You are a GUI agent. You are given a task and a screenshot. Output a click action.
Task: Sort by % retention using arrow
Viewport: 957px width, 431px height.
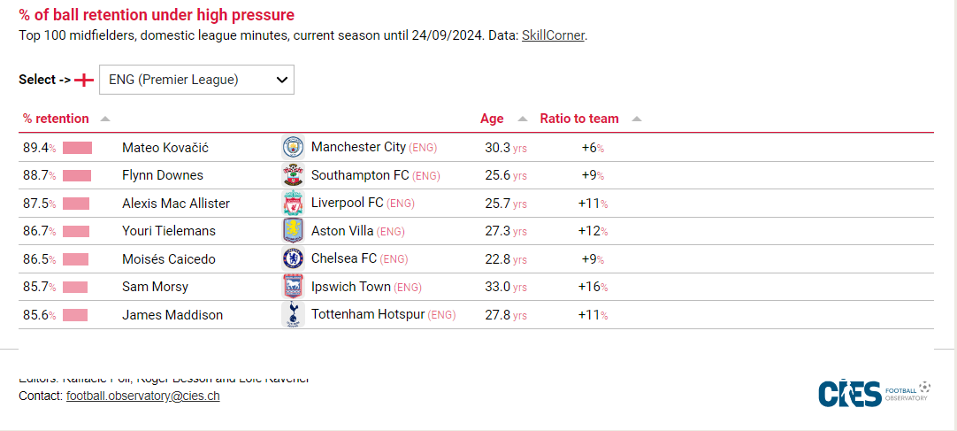click(105, 119)
